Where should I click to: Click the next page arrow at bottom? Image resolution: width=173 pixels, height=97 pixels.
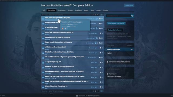(102, 91)
